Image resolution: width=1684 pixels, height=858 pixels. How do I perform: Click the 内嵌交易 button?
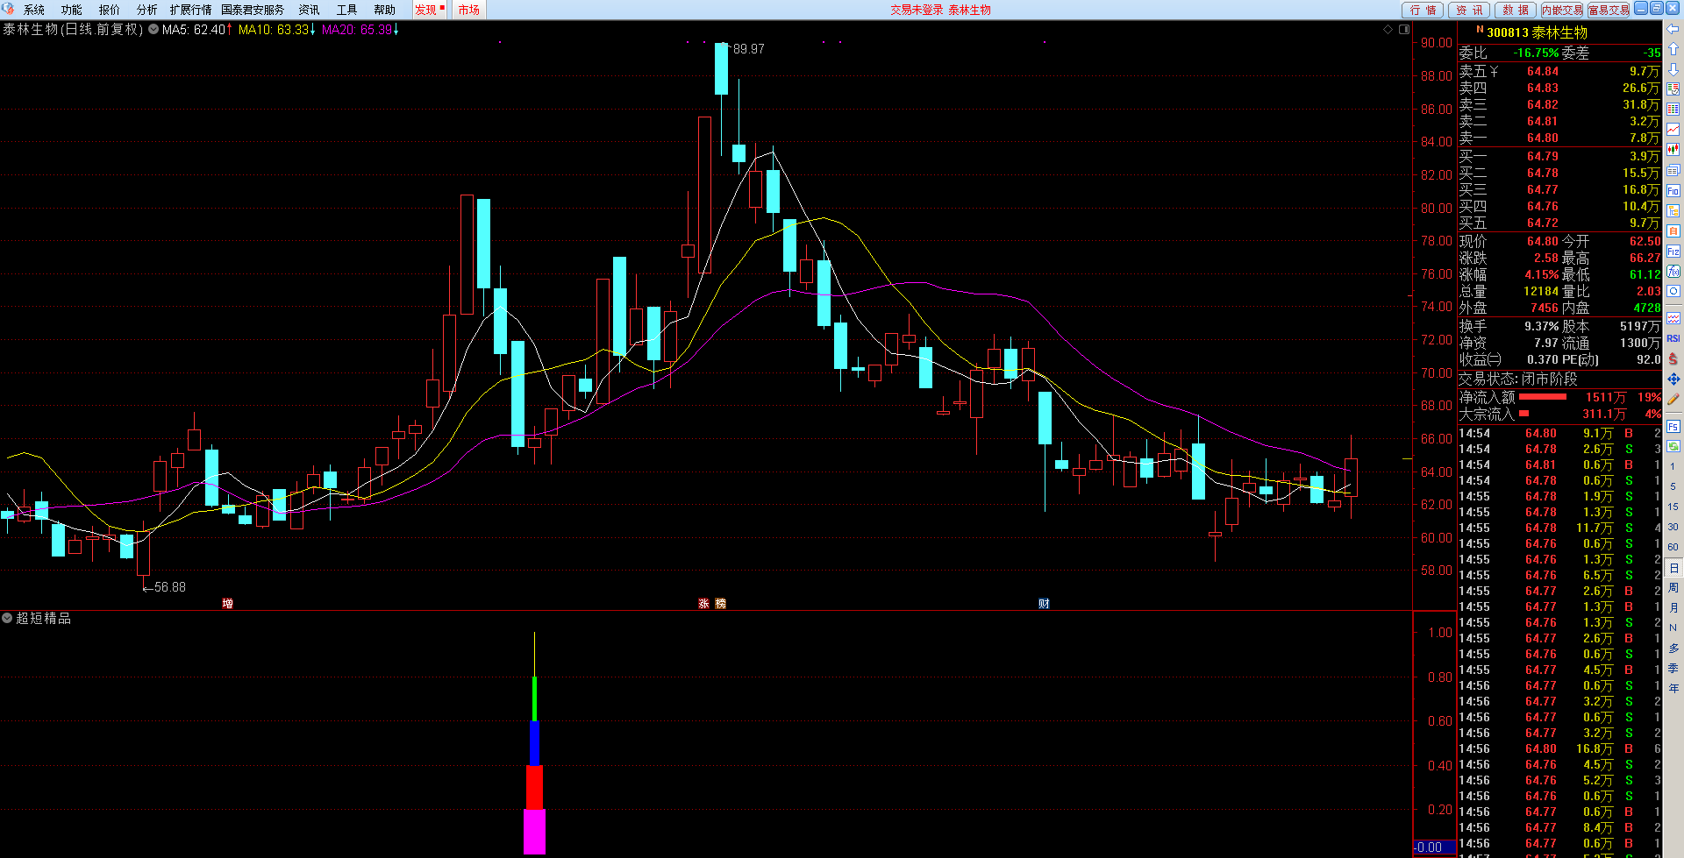click(x=1561, y=10)
